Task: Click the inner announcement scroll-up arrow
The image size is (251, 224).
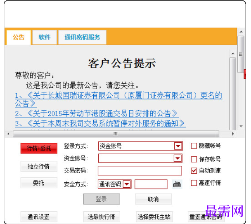Action: 233,53
